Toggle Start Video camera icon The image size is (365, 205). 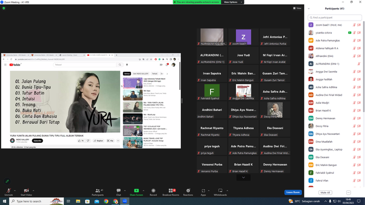tap(26, 191)
